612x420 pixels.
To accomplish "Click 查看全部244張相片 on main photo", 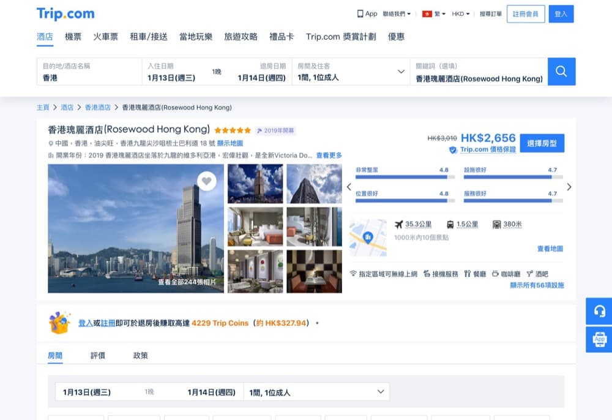I will coord(187,282).
